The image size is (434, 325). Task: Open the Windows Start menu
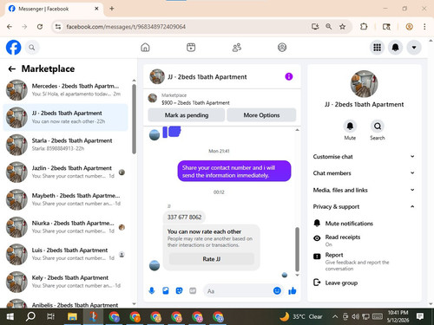coord(10,316)
